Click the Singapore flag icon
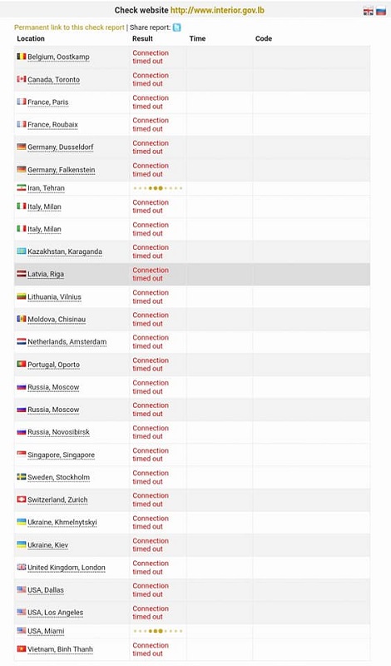Image resolution: width=391 pixels, height=666 pixels. 22,454
